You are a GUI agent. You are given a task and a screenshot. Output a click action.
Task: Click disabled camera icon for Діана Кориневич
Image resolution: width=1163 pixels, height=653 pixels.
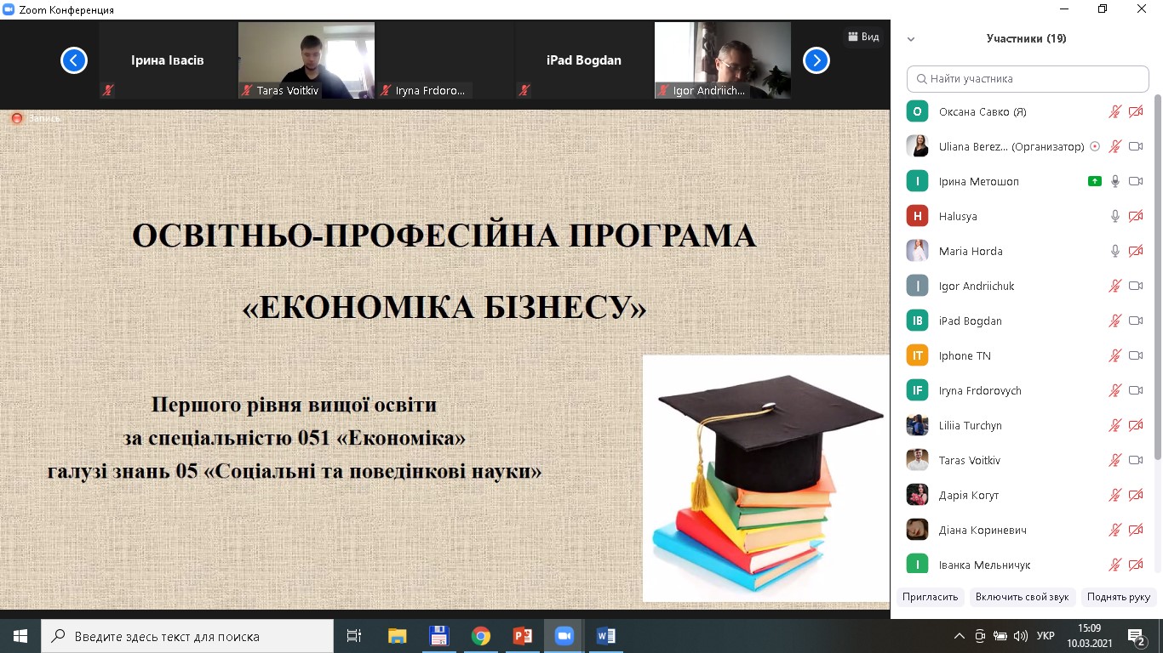pyautogui.click(x=1136, y=530)
